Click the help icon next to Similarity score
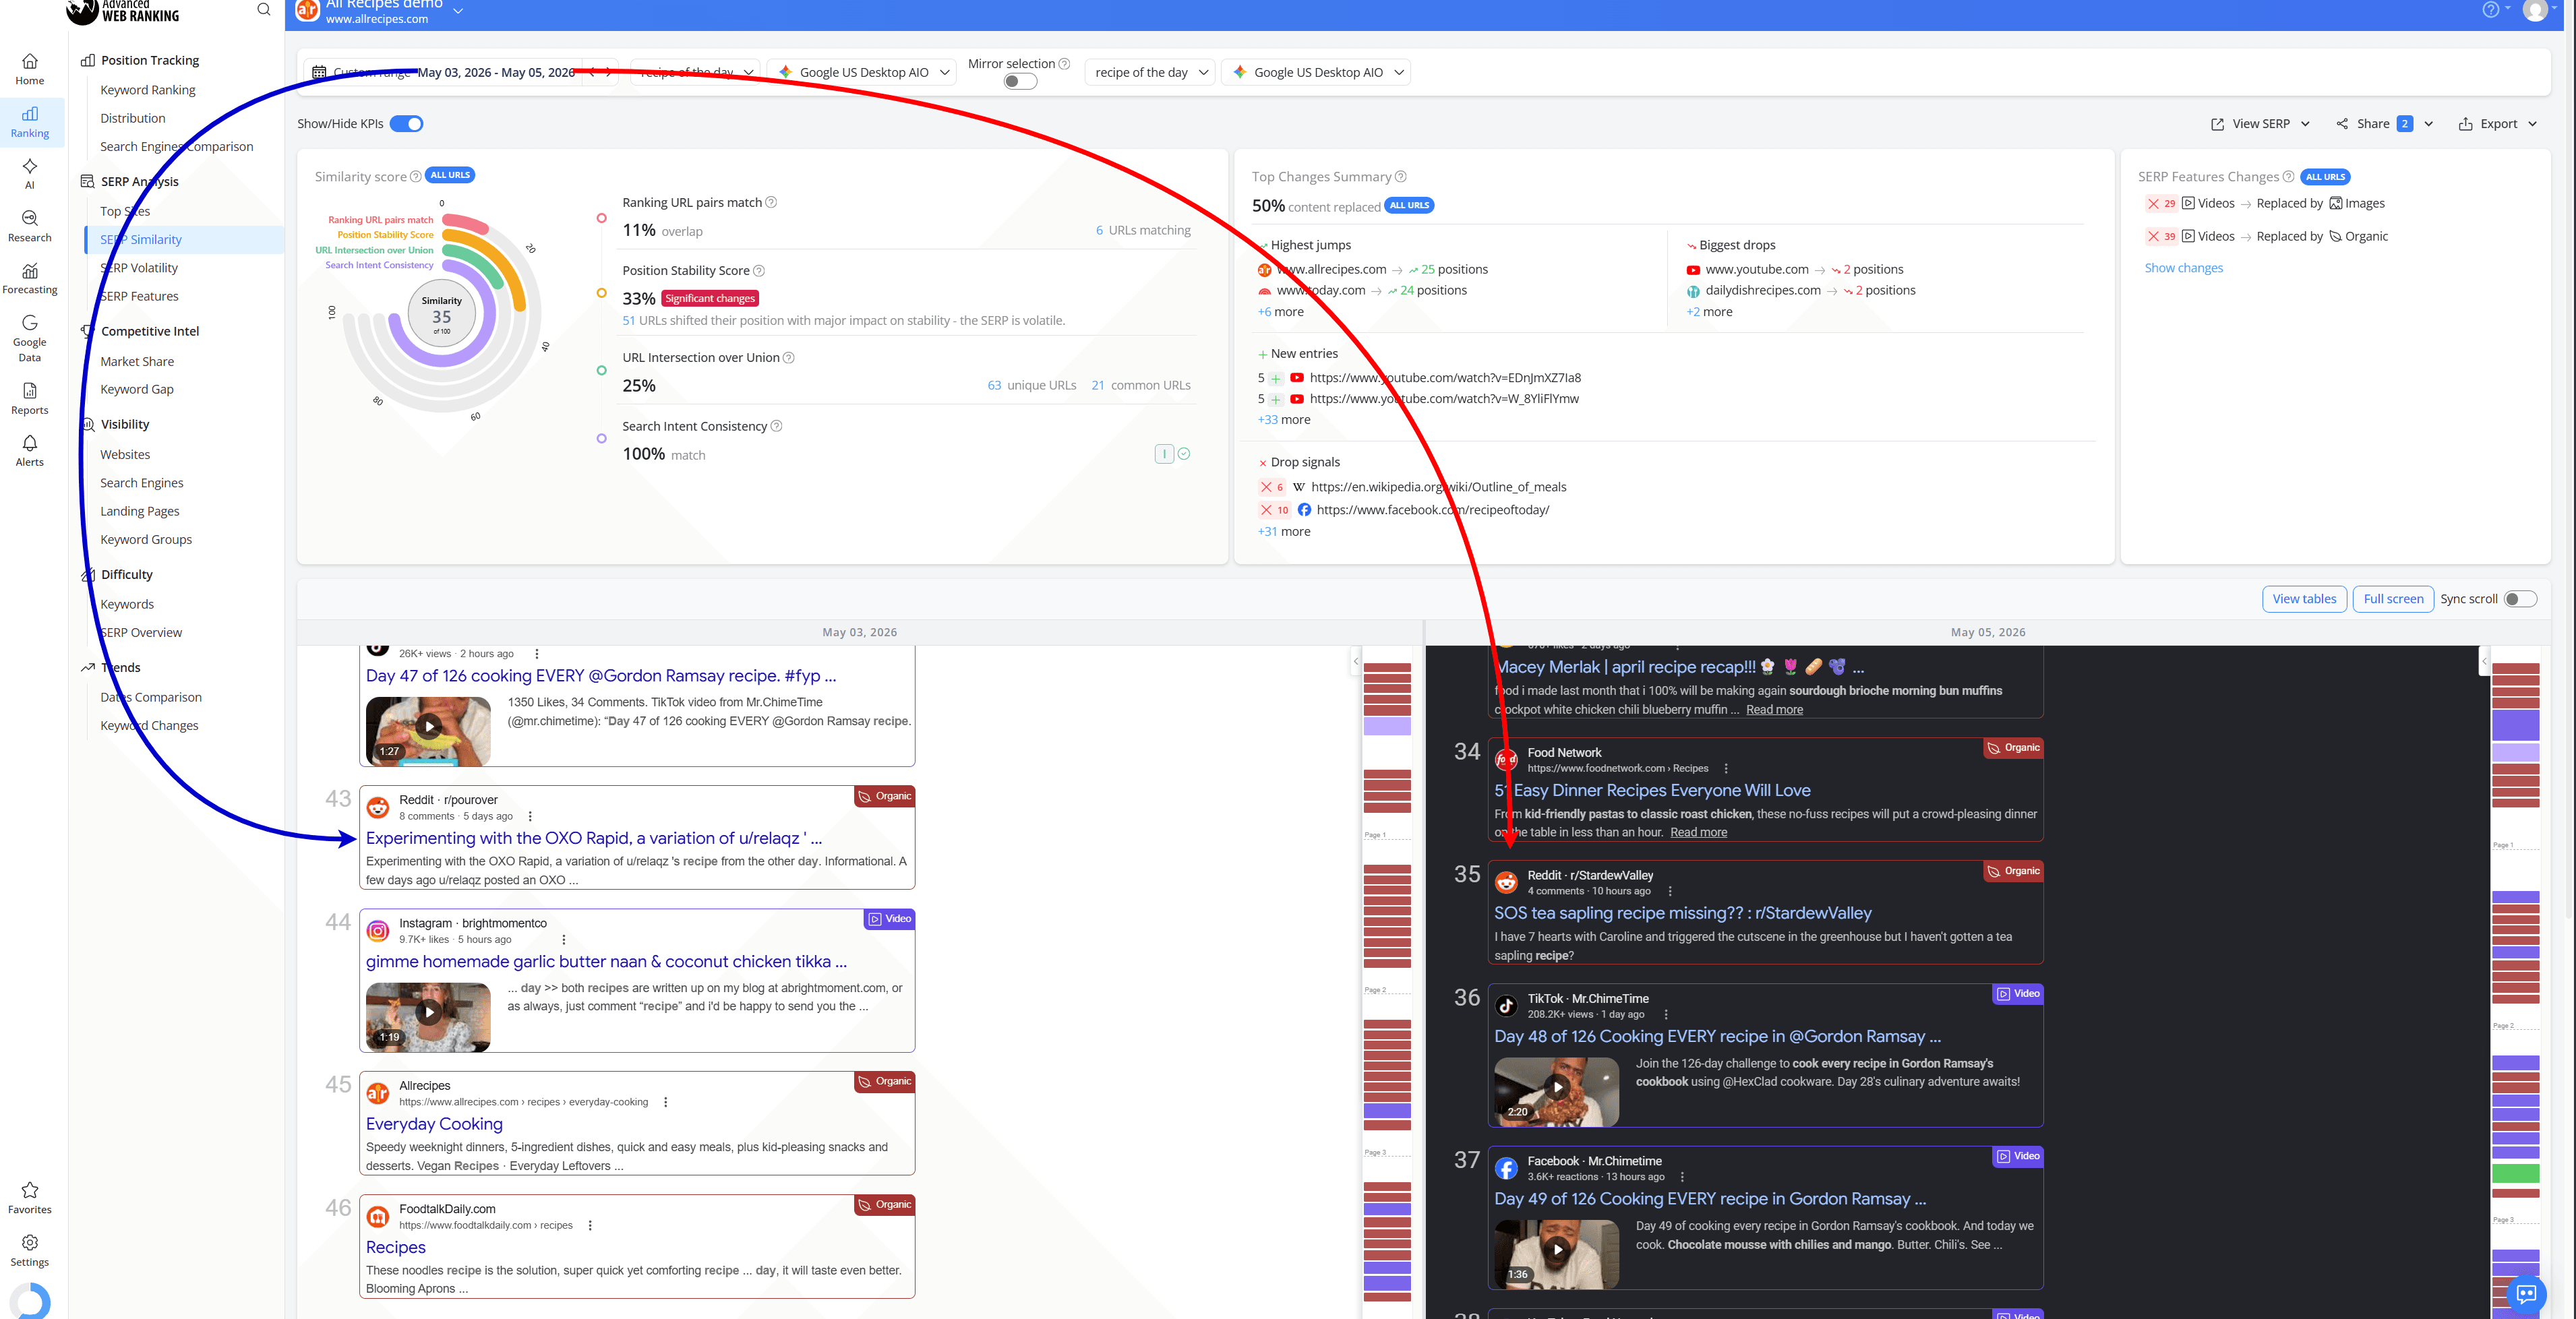2576x1319 pixels. click(x=416, y=177)
